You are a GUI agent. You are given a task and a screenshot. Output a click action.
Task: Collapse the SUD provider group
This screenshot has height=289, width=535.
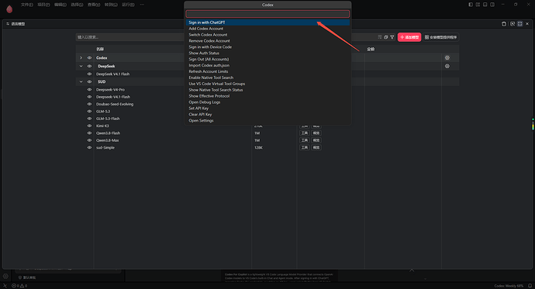[x=81, y=82]
